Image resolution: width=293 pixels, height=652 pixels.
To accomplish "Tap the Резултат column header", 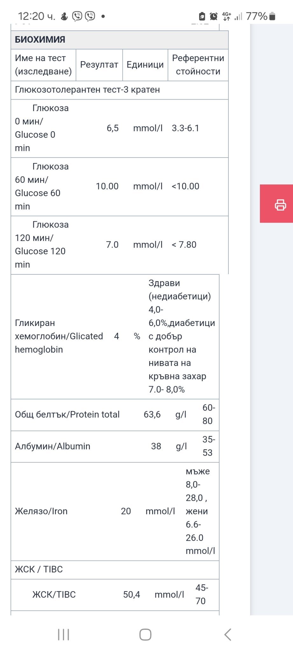I will coord(99,65).
